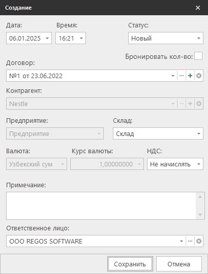The image size is (208, 274).
Task: Click inside the Примечание text area
Action: (101, 205)
